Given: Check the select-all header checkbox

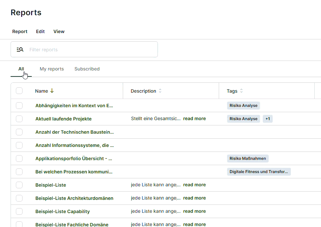Looking at the screenshot, I should point(19,91).
